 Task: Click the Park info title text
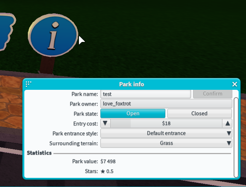(x=131, y=84)
